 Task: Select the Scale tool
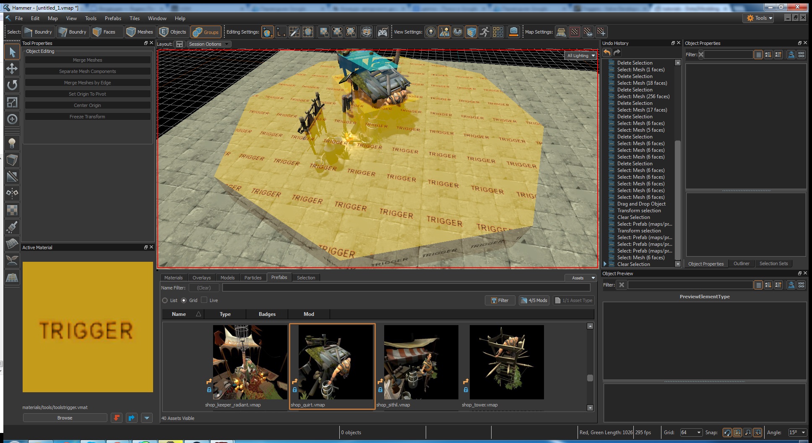12,102
